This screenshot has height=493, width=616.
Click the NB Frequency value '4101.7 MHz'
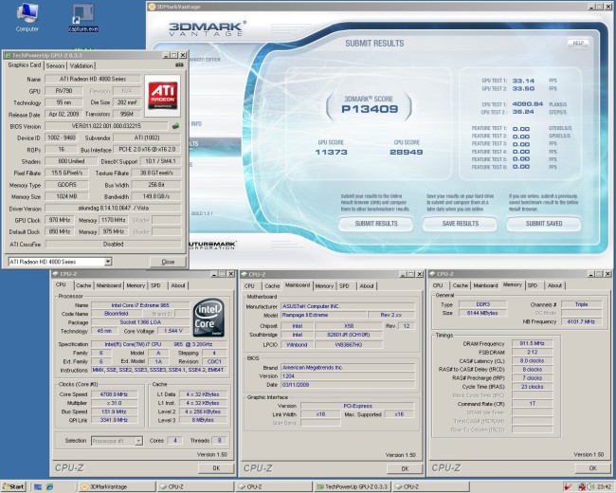pyautogui.click(x=582, y=321)
